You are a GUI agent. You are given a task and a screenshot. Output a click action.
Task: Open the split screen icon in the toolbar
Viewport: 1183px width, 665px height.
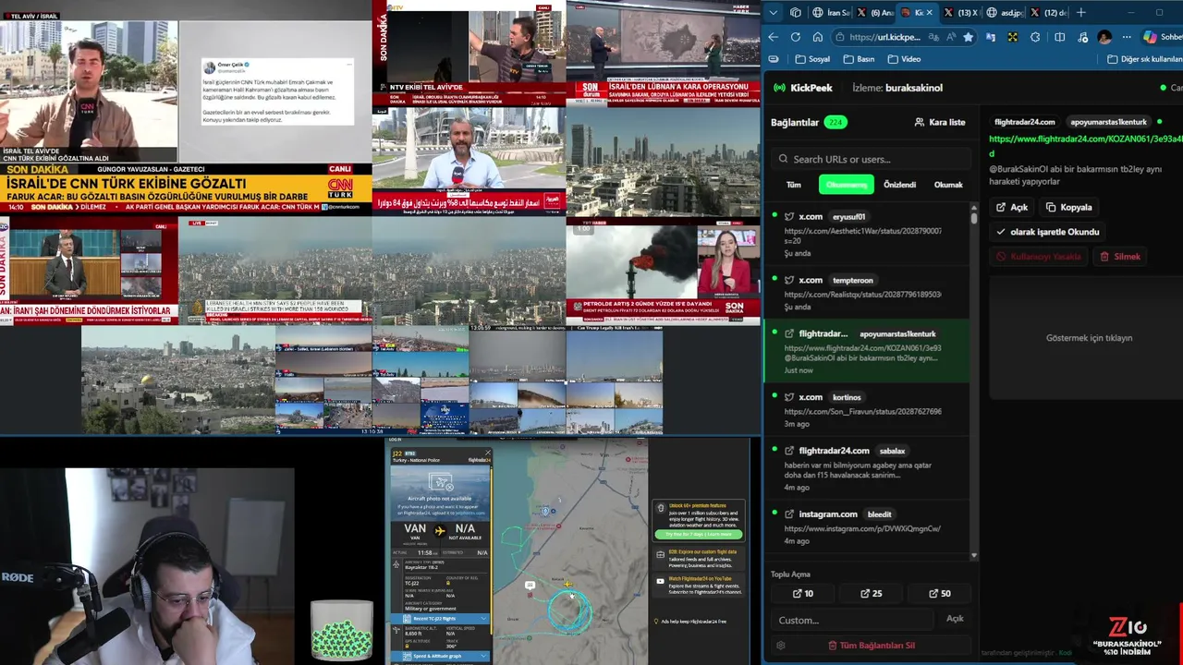[1059, 37]
